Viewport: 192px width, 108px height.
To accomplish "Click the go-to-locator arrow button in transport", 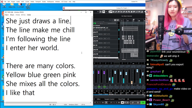I will click(x=106, y=103).
